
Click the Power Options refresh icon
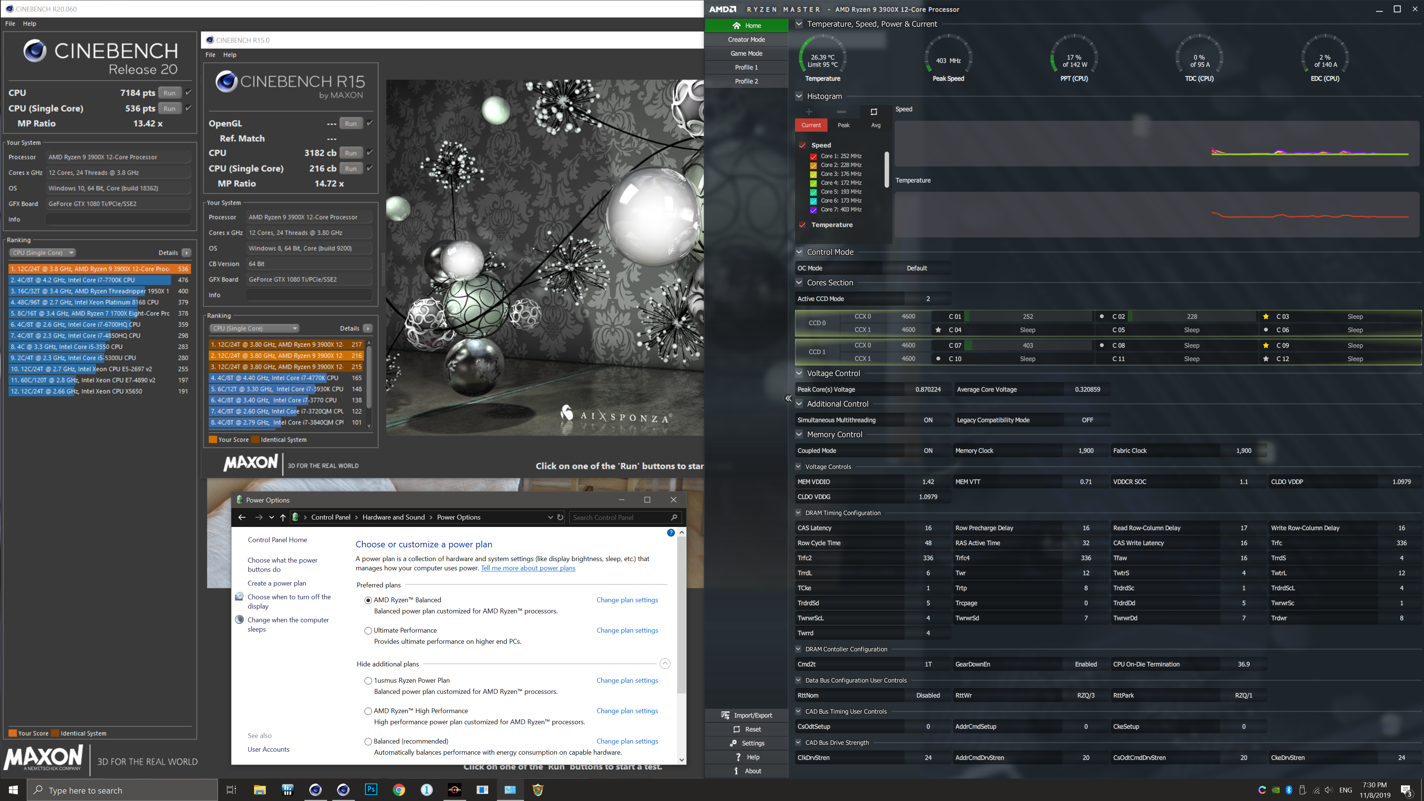(560, 517)
